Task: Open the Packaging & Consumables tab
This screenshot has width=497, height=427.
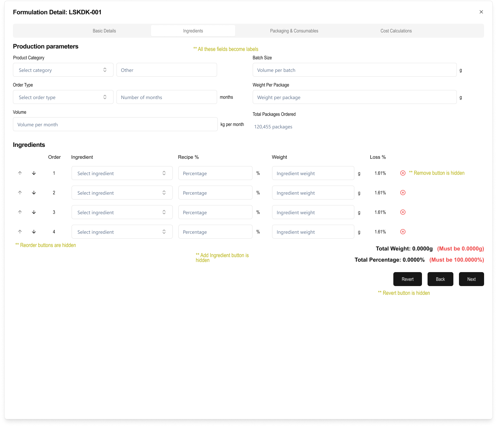Action: (x=294, y=31)
